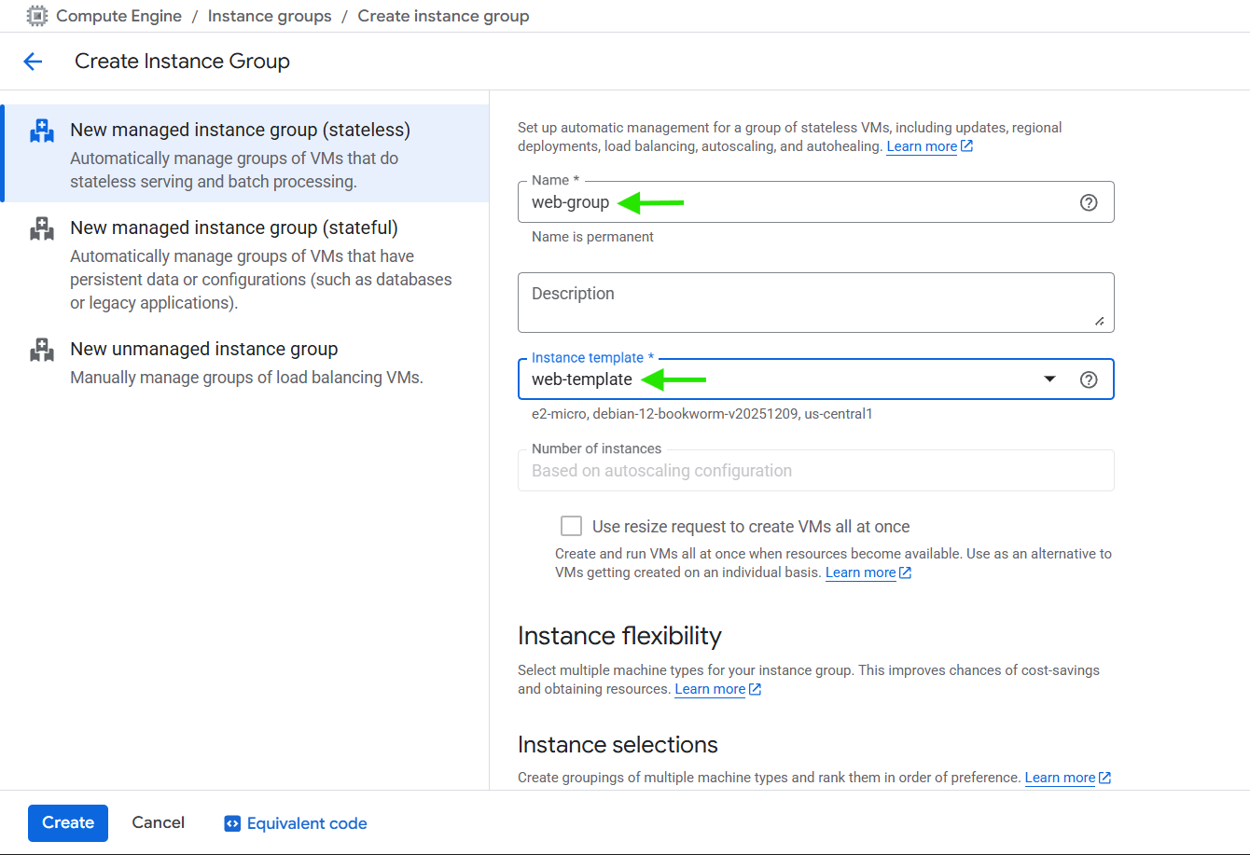1250x855 pixels.
Task: Click help icon beside Instance template
Action: click(x=1088, y=379)
